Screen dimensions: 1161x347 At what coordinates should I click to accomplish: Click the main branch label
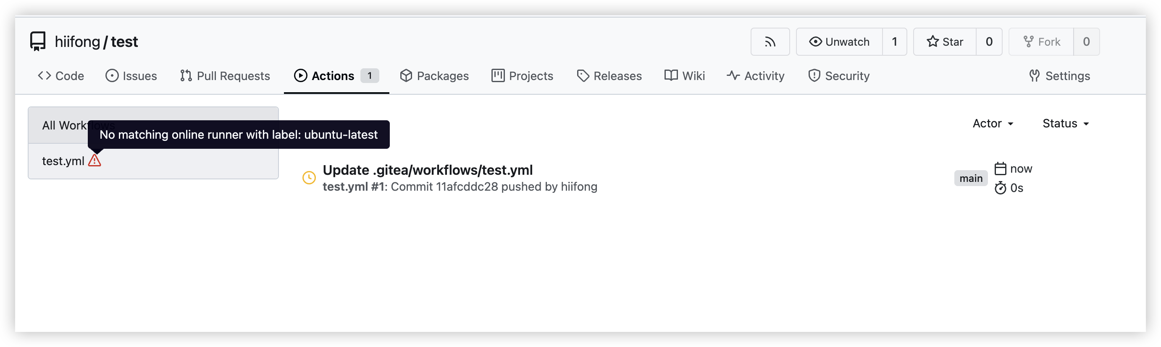pos(971,179)
